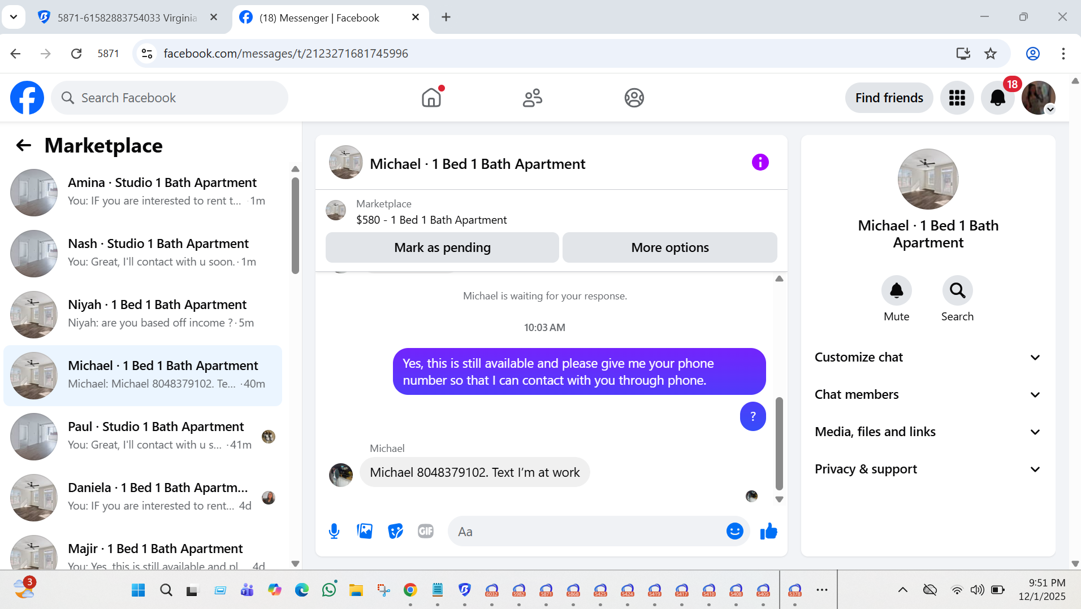
Task: Click the conversation list scrollbar thumb
Action: (295, 226)
